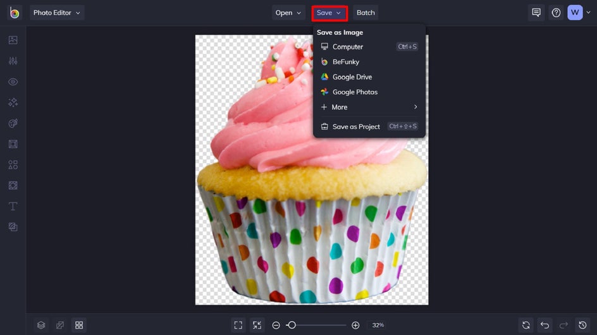This screenshot has width=597, height=335.
Task: Click the Batch button
Action: coord(366,13)
